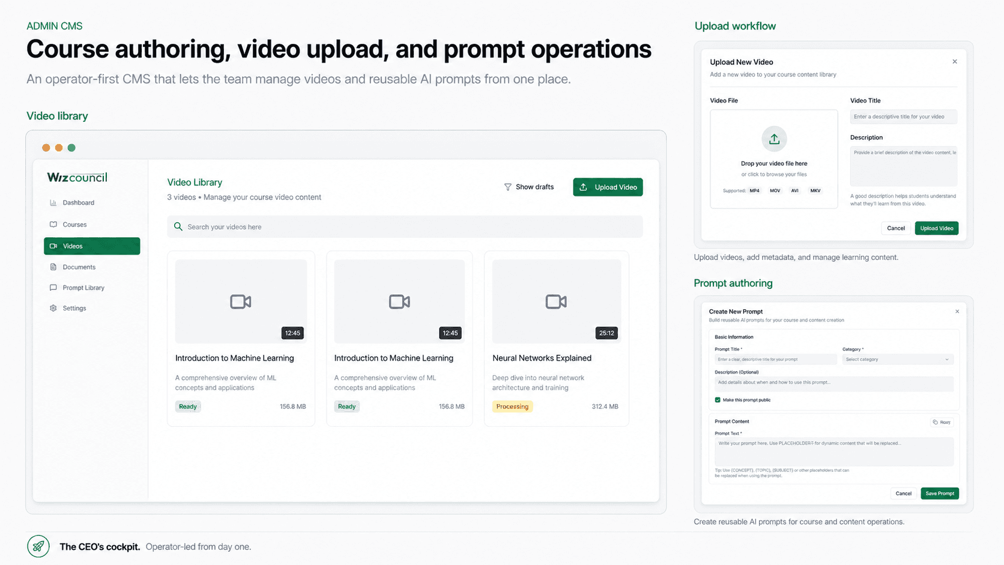Image resolution: width=1004 pixels, height=565 pixels.
Task: Click the upload icon in drop zone
Action: coord(774,139)
